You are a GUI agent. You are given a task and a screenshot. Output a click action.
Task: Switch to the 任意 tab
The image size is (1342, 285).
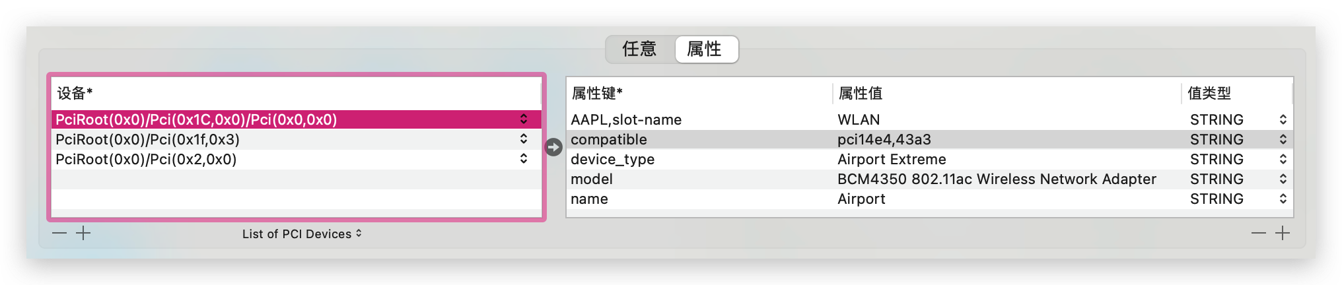(x=639, y=49)
